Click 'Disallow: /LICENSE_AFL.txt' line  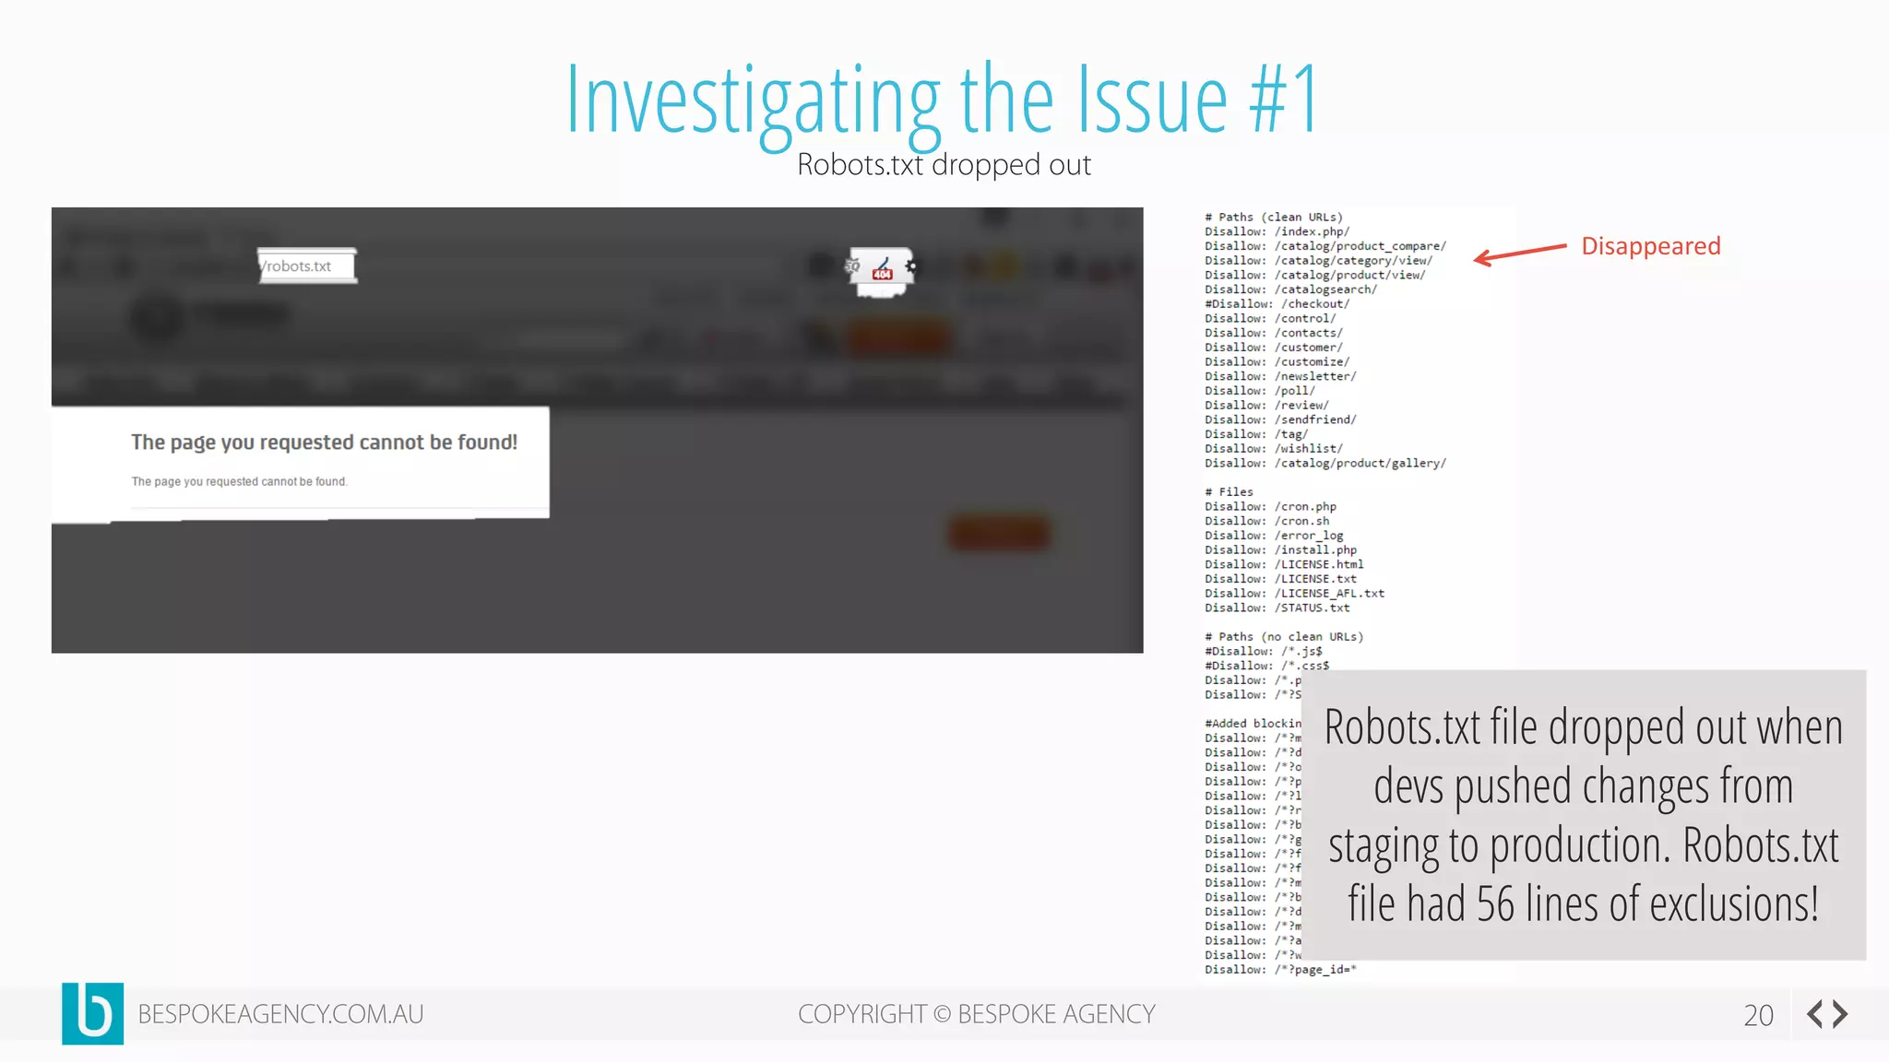[x=1295, y=594]
